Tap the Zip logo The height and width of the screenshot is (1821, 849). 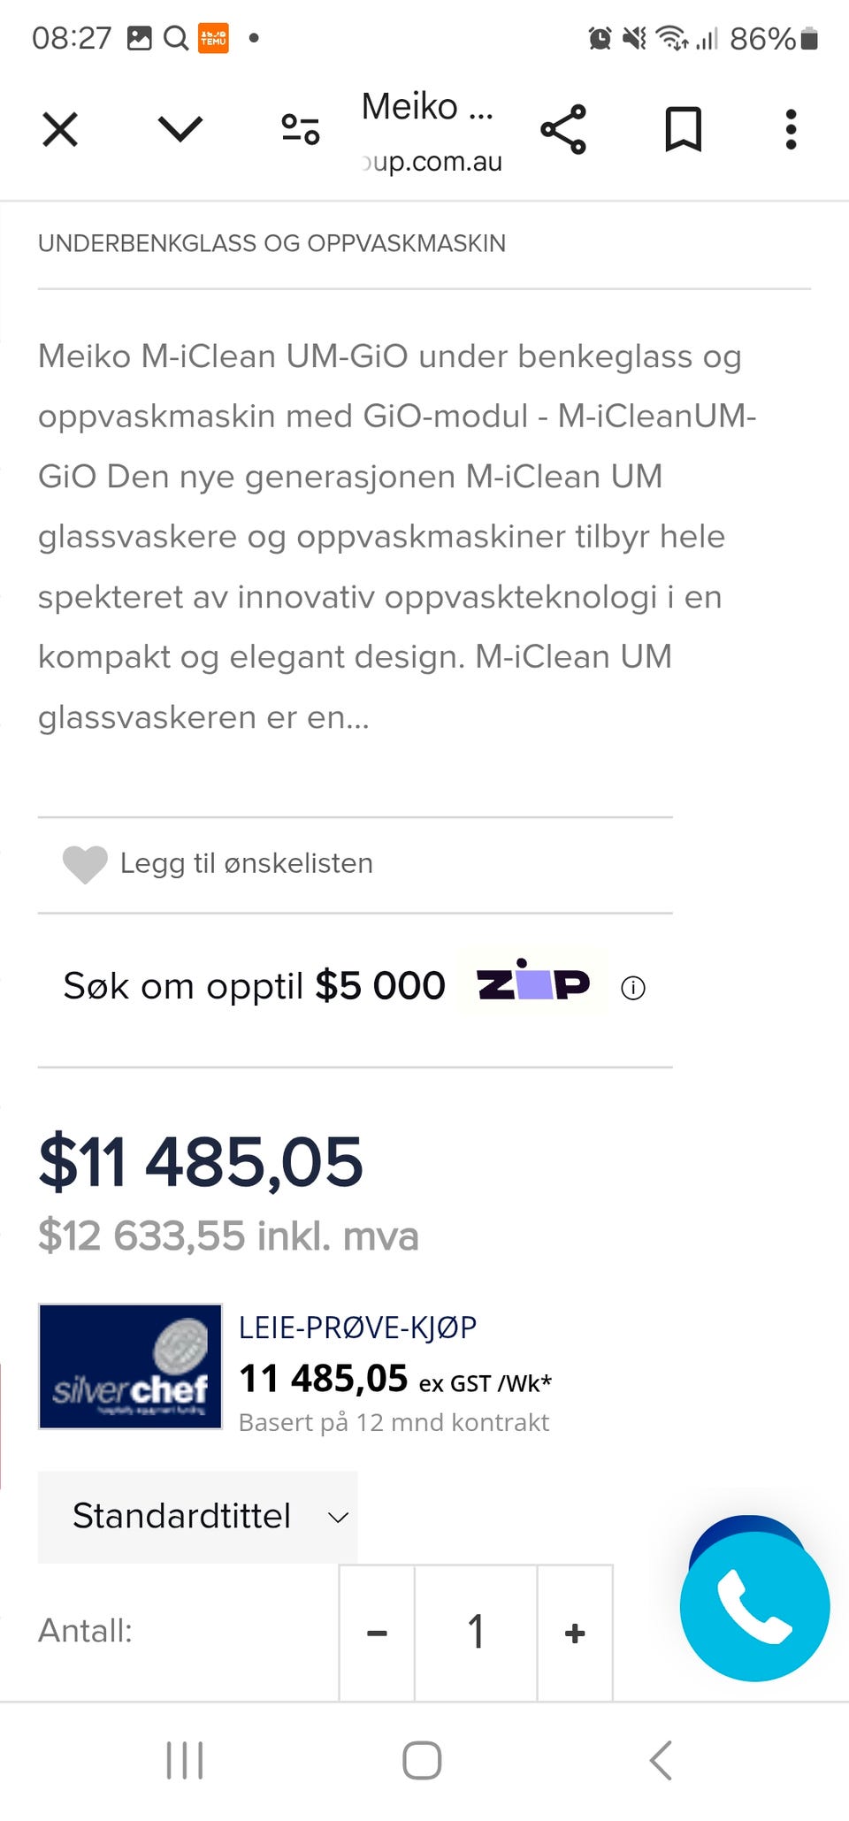[532, 983]
